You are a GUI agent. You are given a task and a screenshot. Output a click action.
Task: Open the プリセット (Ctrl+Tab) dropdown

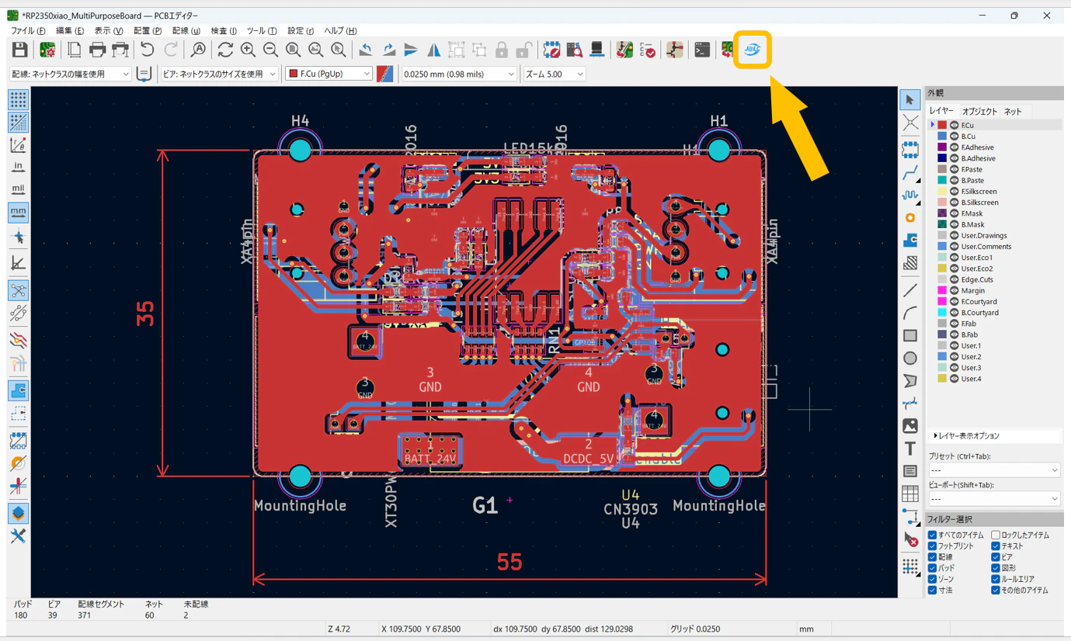pyautogui.click(x=994, y=470)
